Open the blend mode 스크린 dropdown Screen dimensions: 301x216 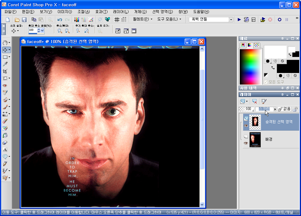pyautogui.click(x=275, y=109)
